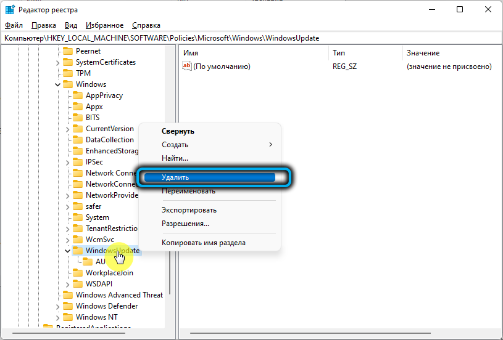Viewport: 503px width, 340px height.
Task: Click the AppPrivacy folder icon
Action: 77,95
